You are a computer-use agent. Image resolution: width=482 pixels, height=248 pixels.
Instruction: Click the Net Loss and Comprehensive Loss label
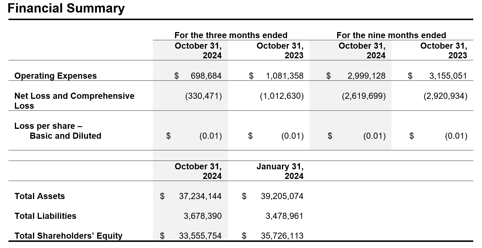(74, 101)
